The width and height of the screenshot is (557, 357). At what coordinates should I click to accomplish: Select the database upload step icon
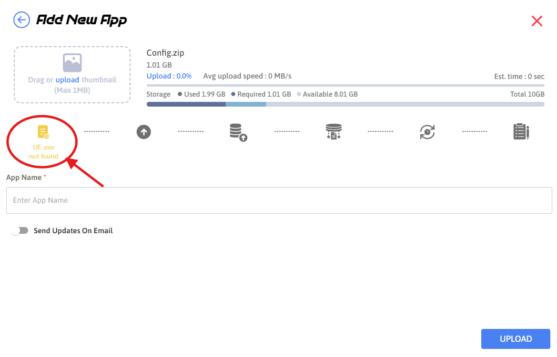[238, 132]
